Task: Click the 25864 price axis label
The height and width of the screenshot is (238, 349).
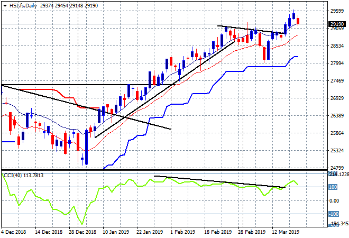Action: (337, 133)
